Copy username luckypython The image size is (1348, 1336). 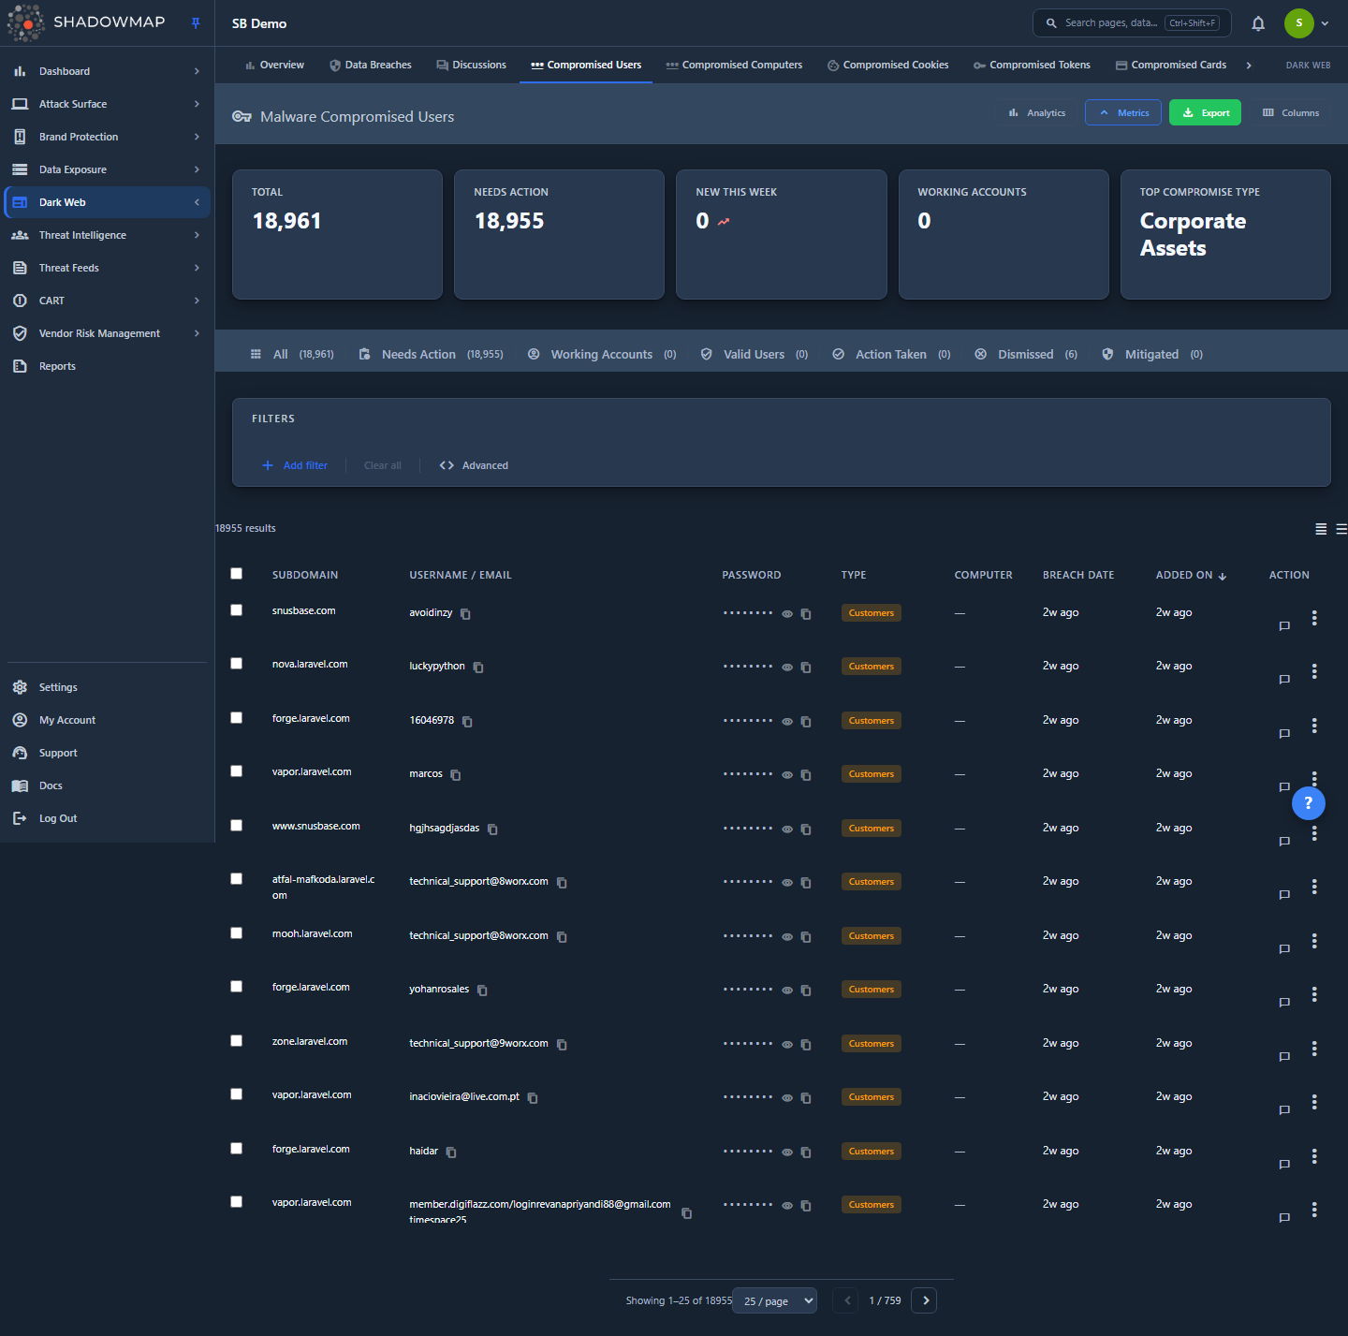[x=478, y=668]
